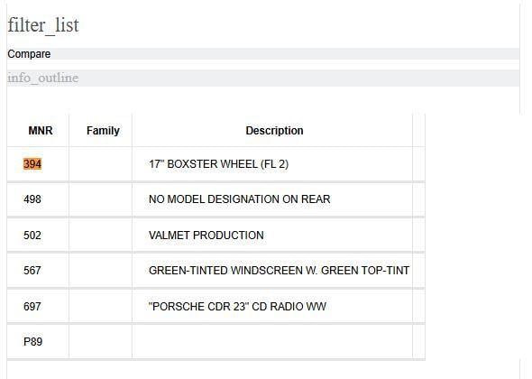Screen dimensions: 532x379
Task: Select MNR code 498
Action: 32,199
